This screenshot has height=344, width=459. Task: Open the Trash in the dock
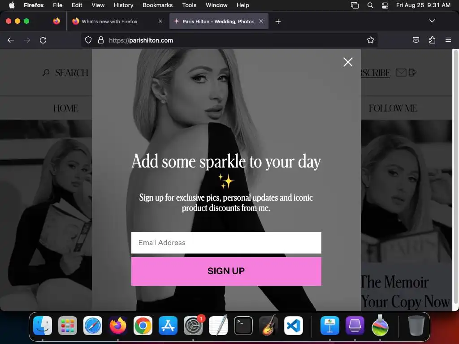(x=416, y=326)
